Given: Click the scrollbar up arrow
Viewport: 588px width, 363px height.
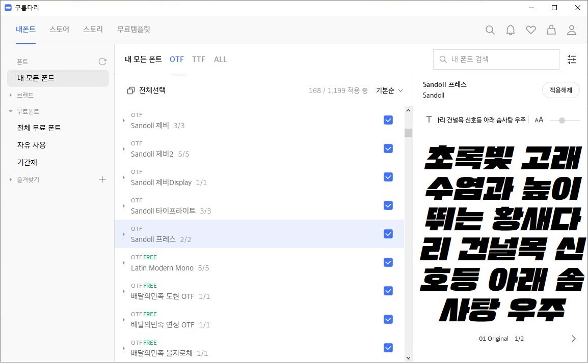Looking at the screenshot, I should pyautogui.click(x=408, y=110).
